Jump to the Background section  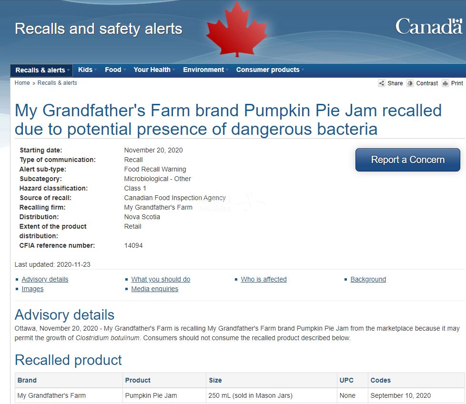click(x=368, y=279)
